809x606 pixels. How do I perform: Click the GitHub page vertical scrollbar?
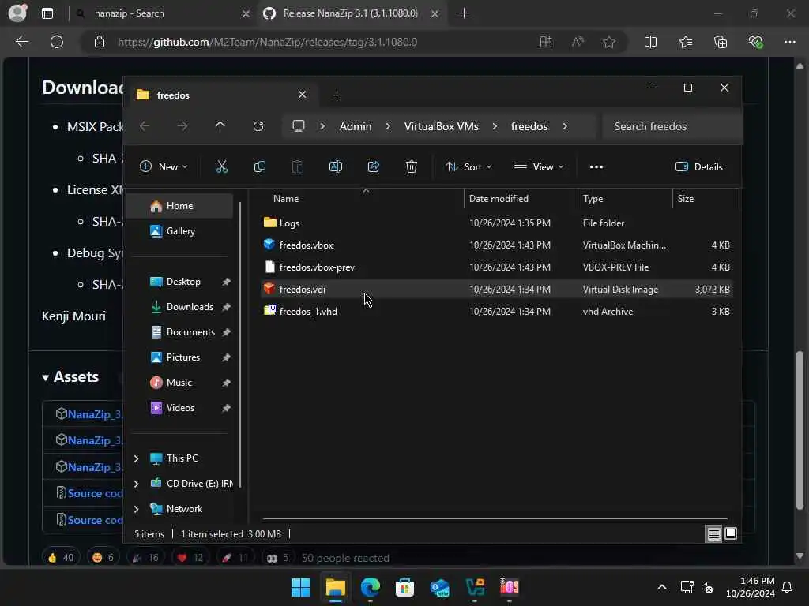pyautogui.click(x=800, y=430)
